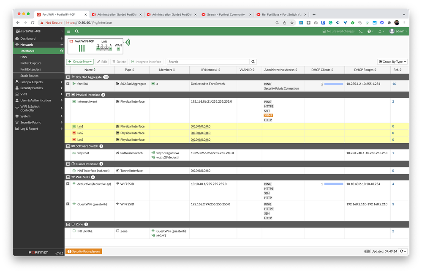Open the Group By Type dropdown
Viewport: 422px width, 273px height.
[x=392, y=62]
